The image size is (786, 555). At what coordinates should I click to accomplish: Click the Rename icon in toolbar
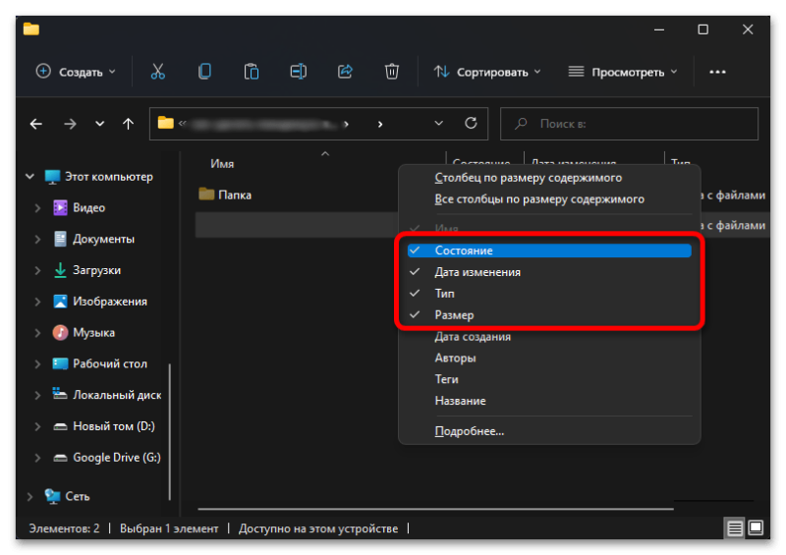[x=298, y=72]
